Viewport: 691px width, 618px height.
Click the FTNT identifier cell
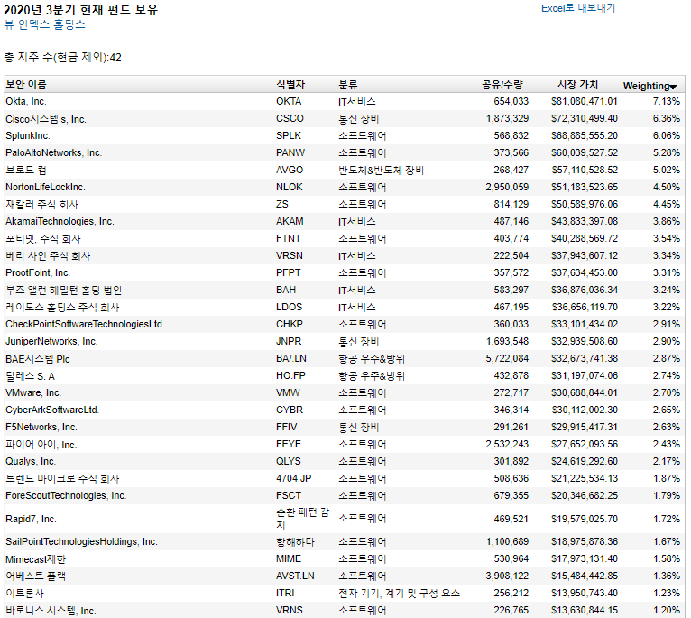coord(288,239)
